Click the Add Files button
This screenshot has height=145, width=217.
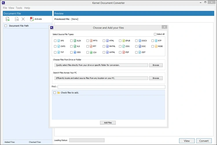tap(108, 123)
